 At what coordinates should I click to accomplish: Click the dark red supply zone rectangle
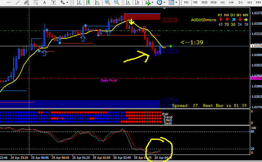142,17
